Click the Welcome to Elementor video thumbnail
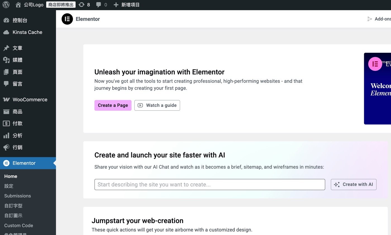391x235 pixels. pyautogui.click(x=377, y=88)
